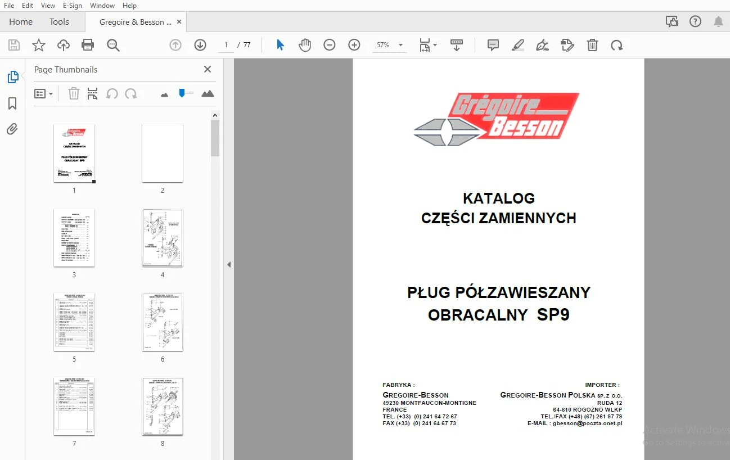Screen dimensions: 730x460
Task: Click the page-with-pen icon in the toolbar
Action: click(567, 45)
